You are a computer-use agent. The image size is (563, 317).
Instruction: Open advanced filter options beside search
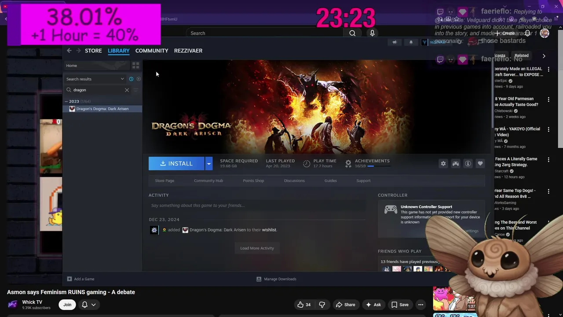[136, 90]
